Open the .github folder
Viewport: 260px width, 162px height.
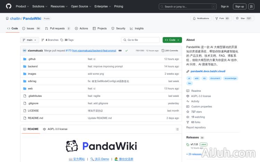pos(32,59)
